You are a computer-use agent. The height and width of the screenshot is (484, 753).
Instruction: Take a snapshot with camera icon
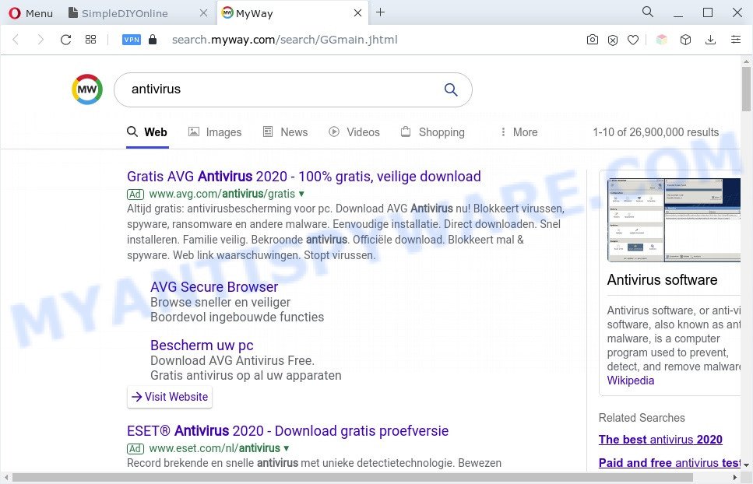tap(593, 40)
